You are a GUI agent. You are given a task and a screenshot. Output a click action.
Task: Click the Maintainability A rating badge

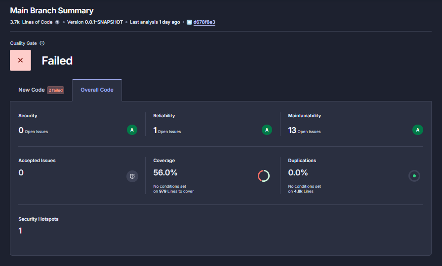pyautogui.click(x=418, y=130)
